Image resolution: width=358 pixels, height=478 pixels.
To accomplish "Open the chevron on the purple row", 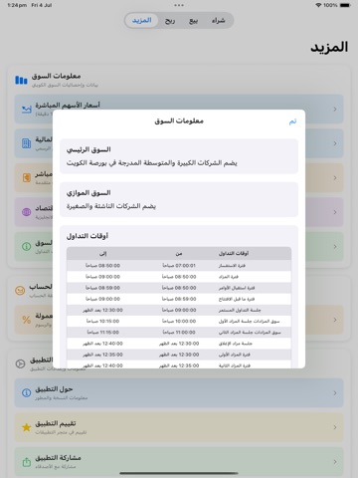I will point(335,212).
